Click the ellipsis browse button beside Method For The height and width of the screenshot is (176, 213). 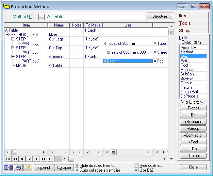coord(42,17)
